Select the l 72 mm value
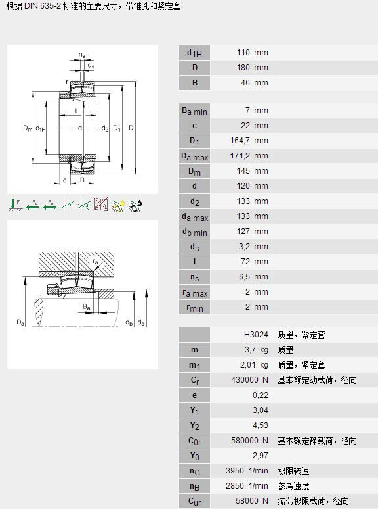The height and width of the screenshot is (509, 378). [x=254, y=262]
